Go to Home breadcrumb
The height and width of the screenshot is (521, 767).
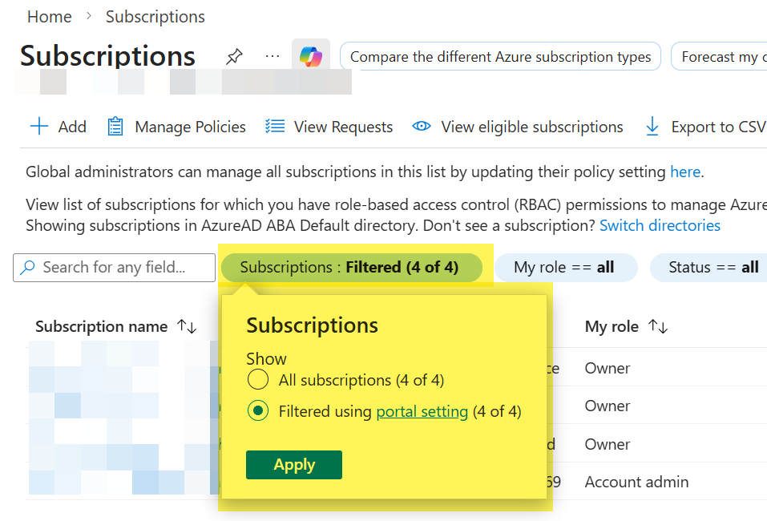coord(50,17)
